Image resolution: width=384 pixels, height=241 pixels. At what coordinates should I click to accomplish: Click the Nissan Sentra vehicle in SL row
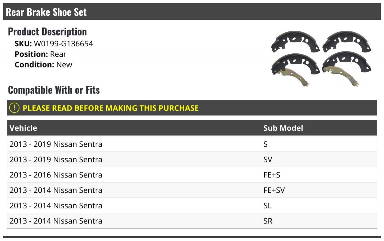coord(78,206)
